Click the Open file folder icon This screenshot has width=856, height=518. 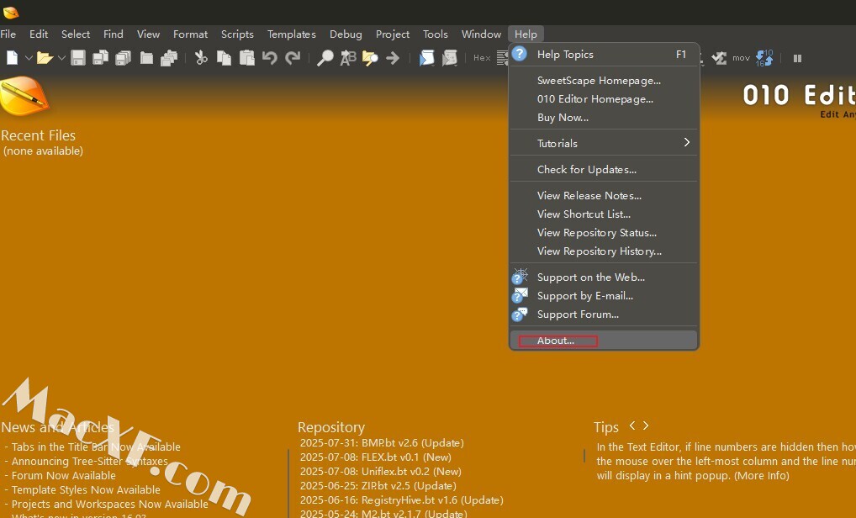pyautogui.click(x=45, y=58)
